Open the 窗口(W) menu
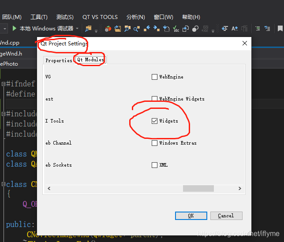The width and height of the screenshot is (284, 242). pyautogui.click(x=163, y=17)
